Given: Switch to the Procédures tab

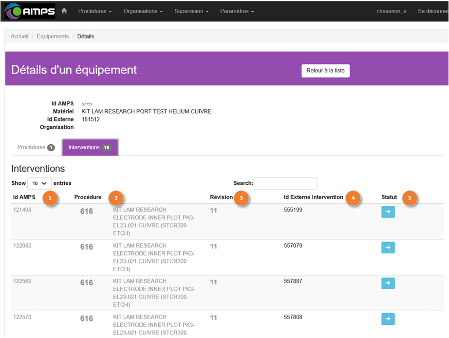Looking at the screenshot, I should [36, 147].
